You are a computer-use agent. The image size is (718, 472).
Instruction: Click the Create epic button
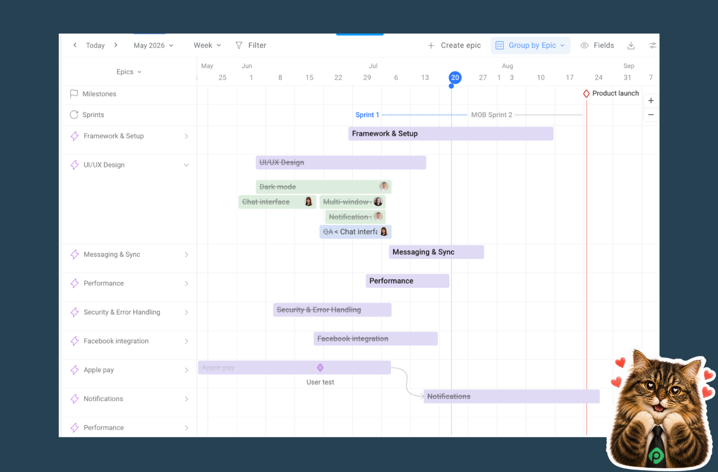[454, 46]
